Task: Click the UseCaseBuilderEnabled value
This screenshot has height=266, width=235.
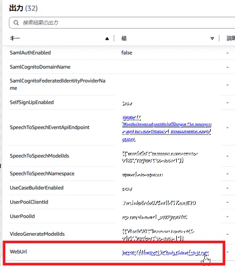Action: point(127,189)
